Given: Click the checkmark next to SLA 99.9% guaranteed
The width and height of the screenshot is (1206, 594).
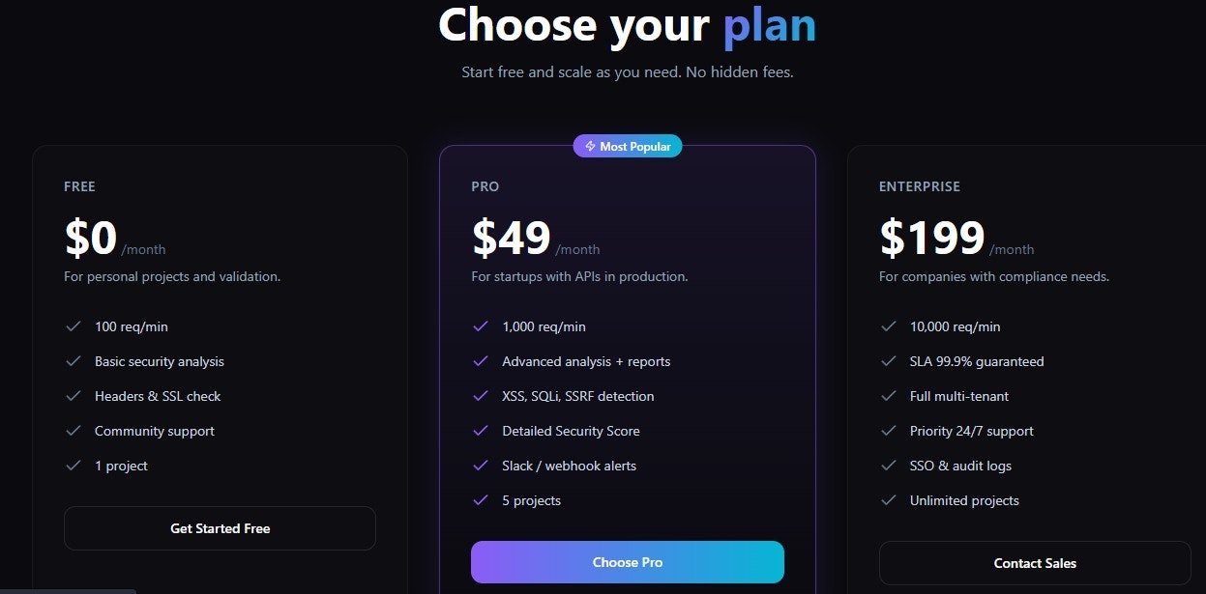Looking at the screenshot, I should pos(889,361).
